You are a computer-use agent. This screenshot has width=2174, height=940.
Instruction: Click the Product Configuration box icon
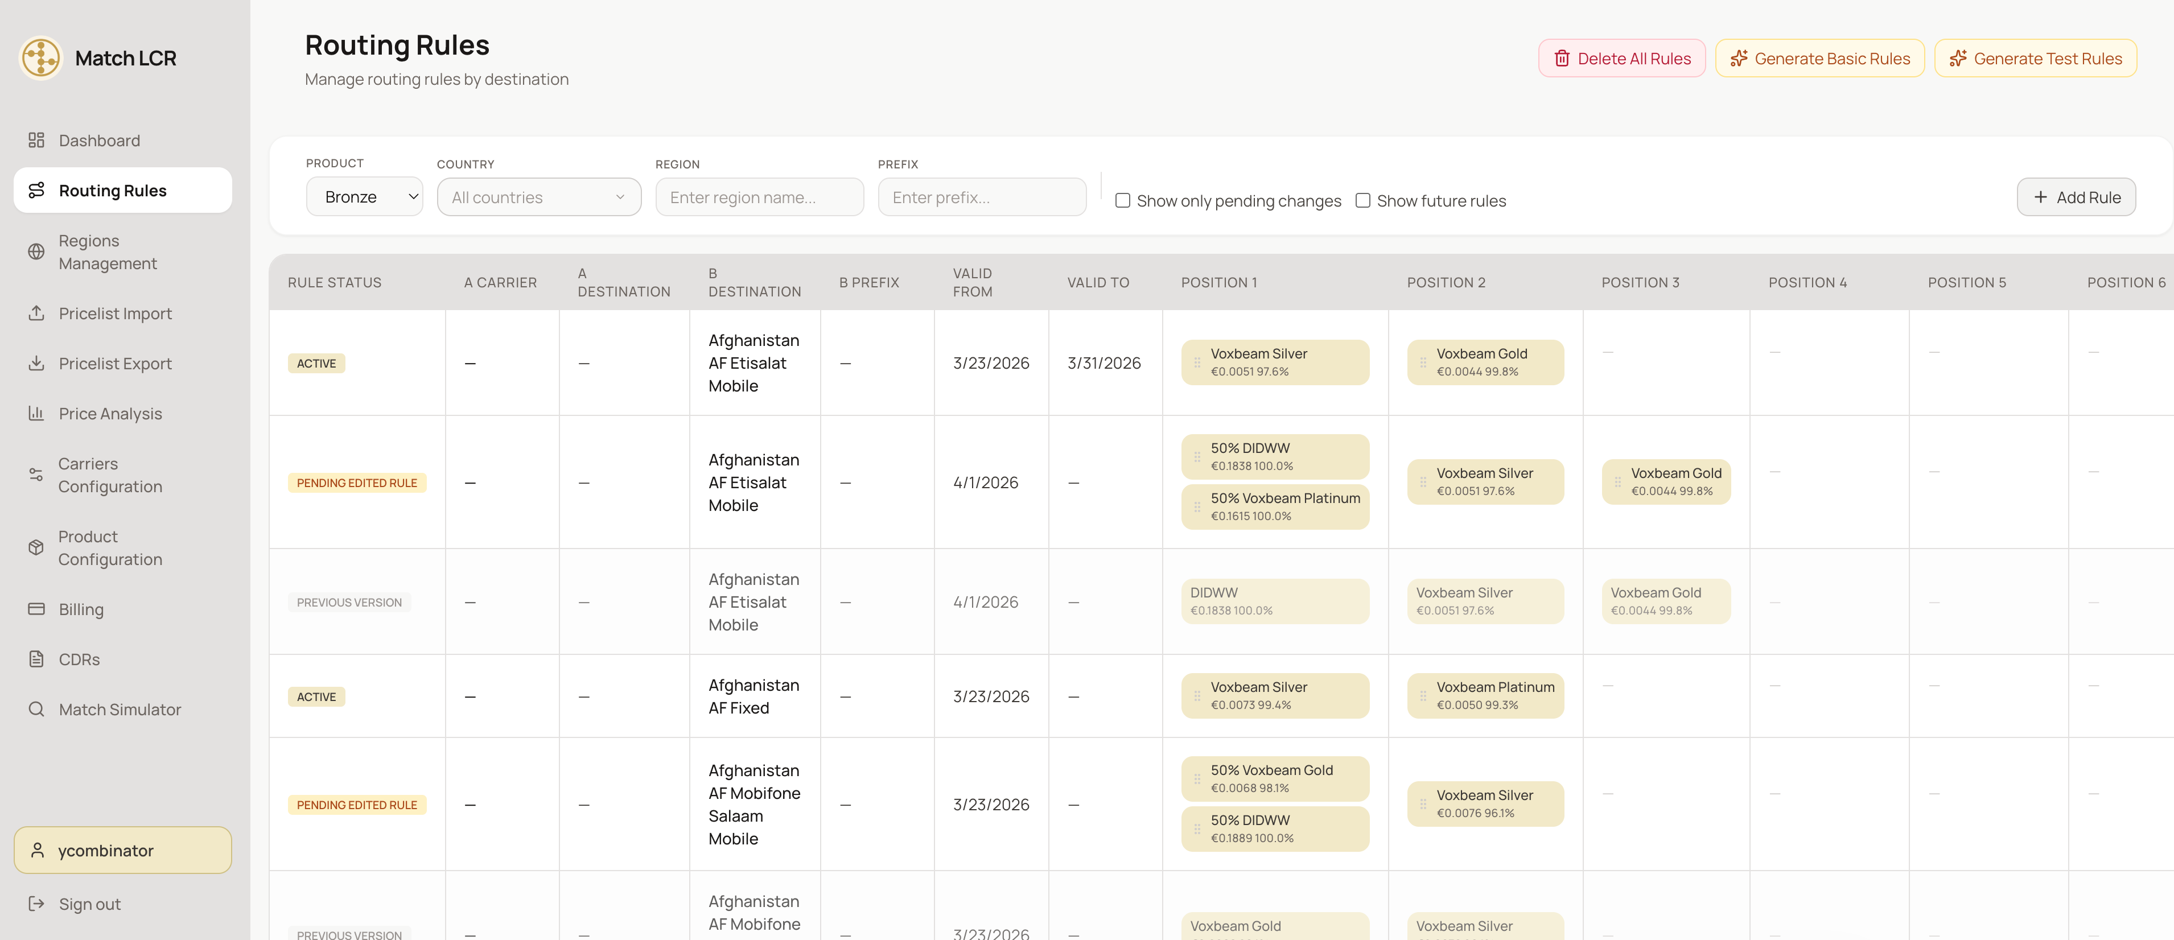[36, 547]
